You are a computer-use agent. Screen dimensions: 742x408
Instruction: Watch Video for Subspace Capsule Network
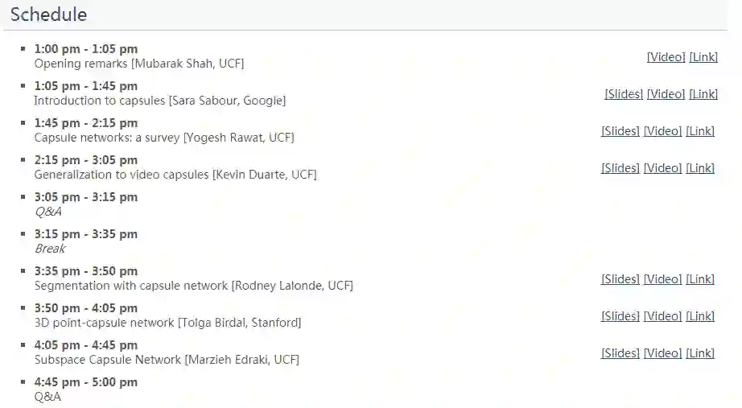(x=662, y=353)
